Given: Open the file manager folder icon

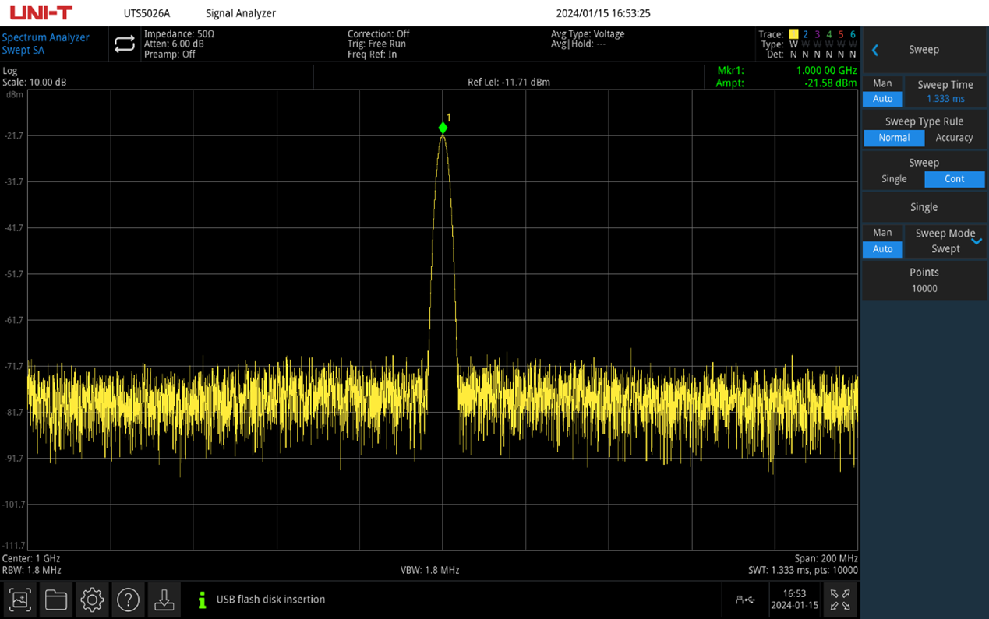Looking at the screenshot, I should pos(56,600).
